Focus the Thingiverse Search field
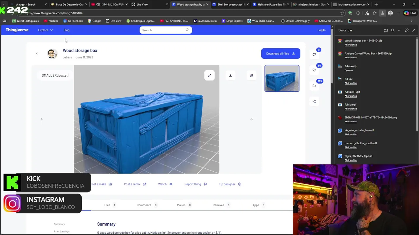This screenshot has width=419, height=235. [166, 30]
